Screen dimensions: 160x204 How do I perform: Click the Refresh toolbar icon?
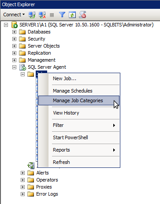click(72, 15)
